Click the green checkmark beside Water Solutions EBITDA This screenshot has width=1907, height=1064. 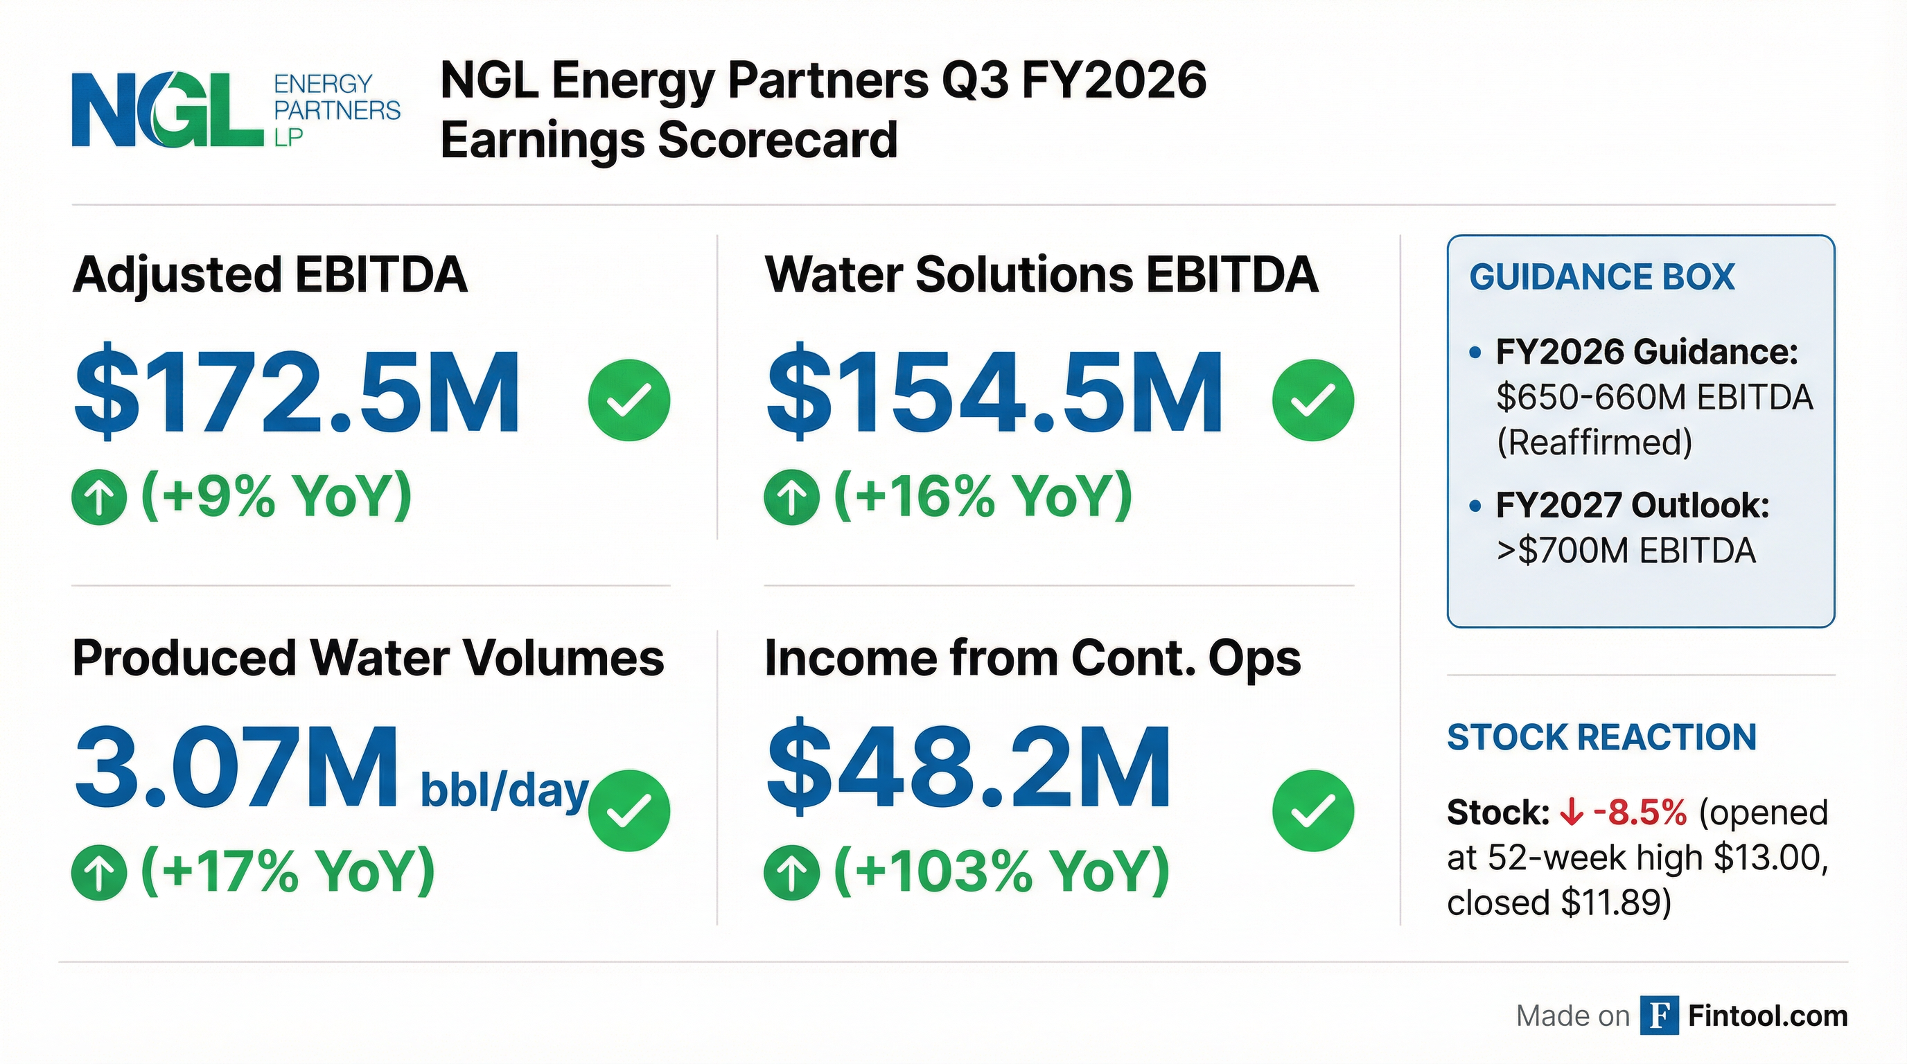pyautogui.click(x=1312, y=400)
